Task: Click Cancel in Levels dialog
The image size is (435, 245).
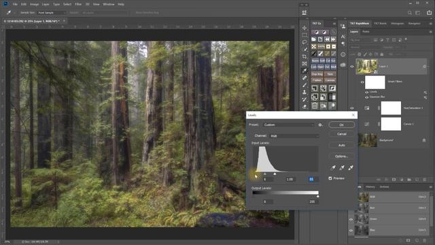Action: tap(341, 134)
